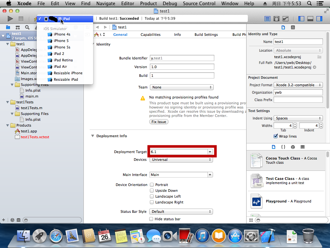This screenshot has width=330, height=248.
Task: Open Xcode from the Dock
Action: (267, 236)
